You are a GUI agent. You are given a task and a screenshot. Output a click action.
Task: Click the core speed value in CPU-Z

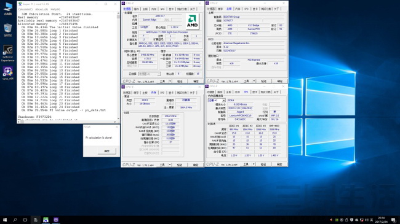(x=148, y=55)
